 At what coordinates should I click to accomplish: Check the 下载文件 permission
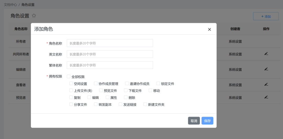coord(126,90)
